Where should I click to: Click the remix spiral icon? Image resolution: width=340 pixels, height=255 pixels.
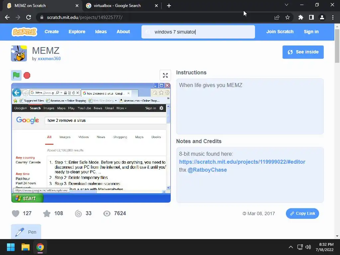point(78,213)
